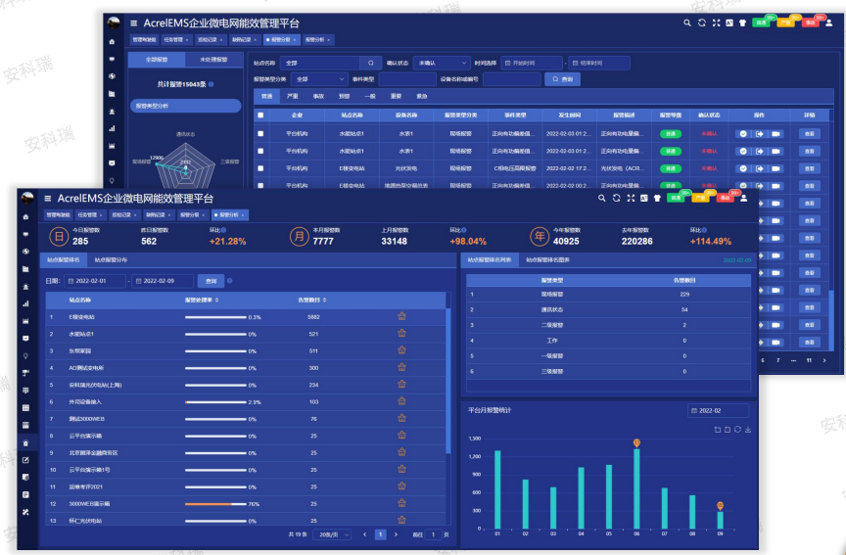The width and height of the screenshot is (846, 555).
Task: Click the wrench tools icon in the front window sidebar
Action: 25,512
